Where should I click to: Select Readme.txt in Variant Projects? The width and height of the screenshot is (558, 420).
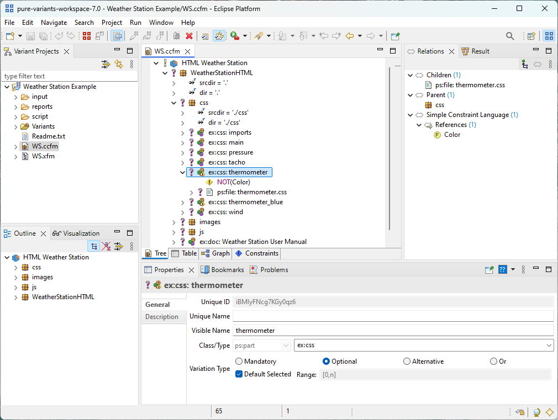point(48,136)
